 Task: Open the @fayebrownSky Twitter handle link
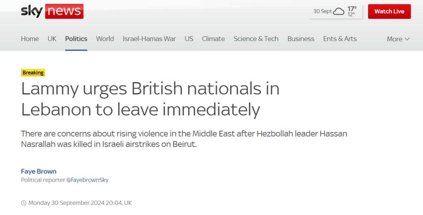[x=87, y=180]
